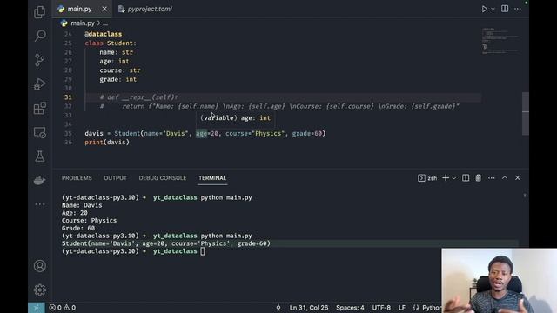
Task: Split the terminal pane
Action: coord(466,178)
